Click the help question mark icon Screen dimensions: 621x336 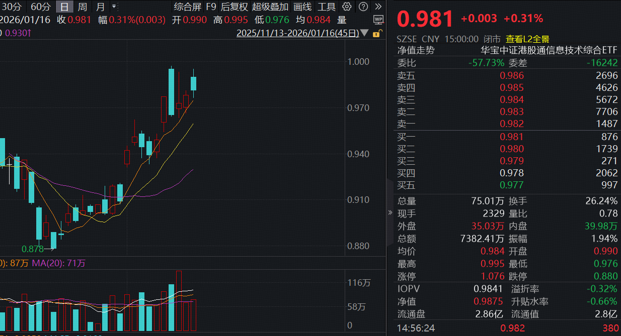pyautogui.click(x=363, y=7)
